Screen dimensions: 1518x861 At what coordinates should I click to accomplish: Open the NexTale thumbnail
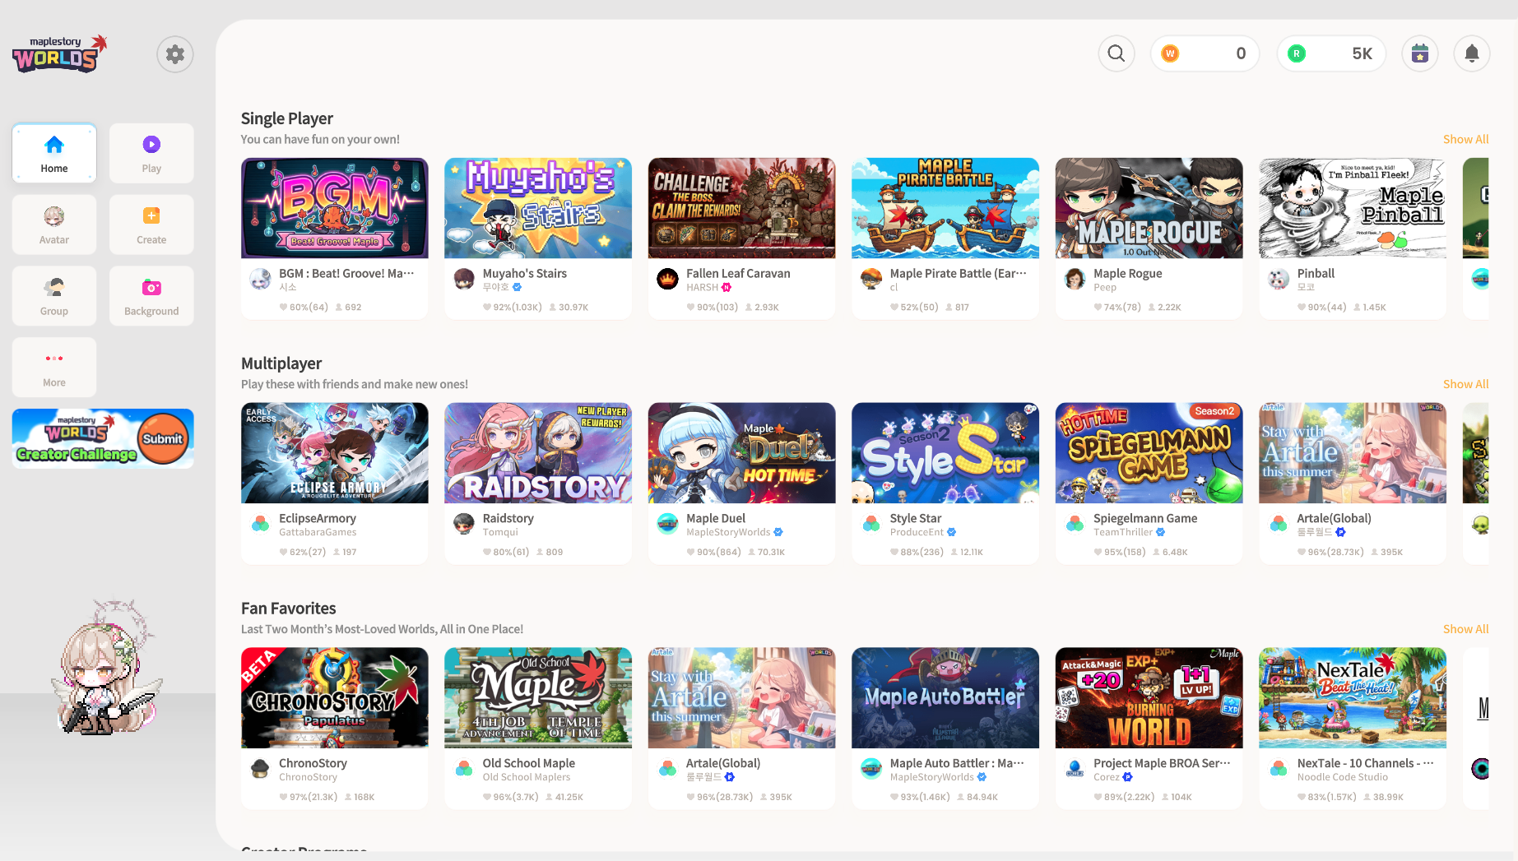1353,698
